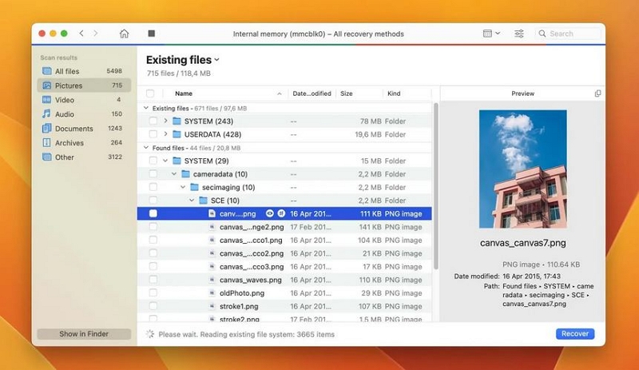This screenshot has height=370, width=639.
Task: Click the file list vertical scrollbar
Action: pos(435,186)
